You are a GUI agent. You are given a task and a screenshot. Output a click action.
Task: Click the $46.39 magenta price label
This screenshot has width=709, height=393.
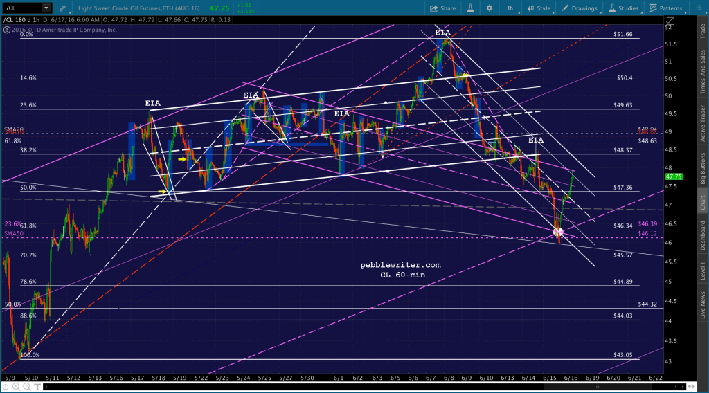click(x=647, y=224)
